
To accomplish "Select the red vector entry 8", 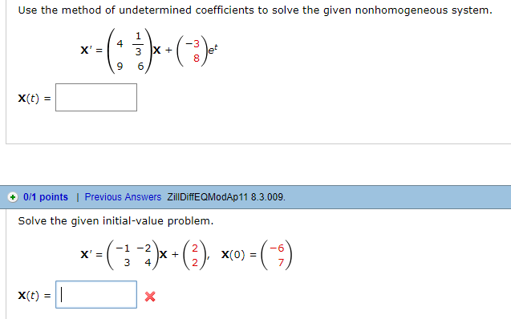I will (197, 59).
